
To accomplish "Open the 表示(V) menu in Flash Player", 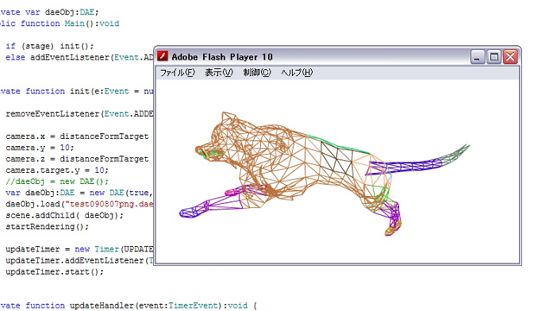I will click(x=219, y=73).
